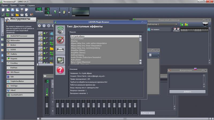
Task: Add an automation track in the step sequencer
Action: (x=186, y=25)
